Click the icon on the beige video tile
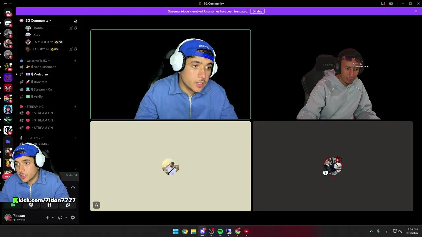This screenshot has height=237, width=422. [x=96, y=205]
